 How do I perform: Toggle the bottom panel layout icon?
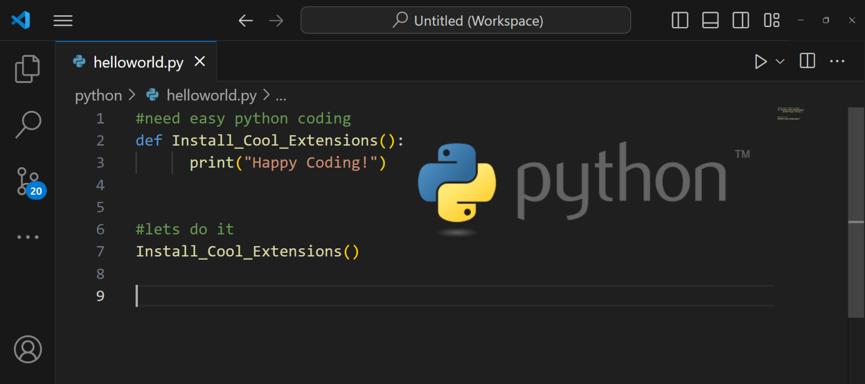coord(710,20)
